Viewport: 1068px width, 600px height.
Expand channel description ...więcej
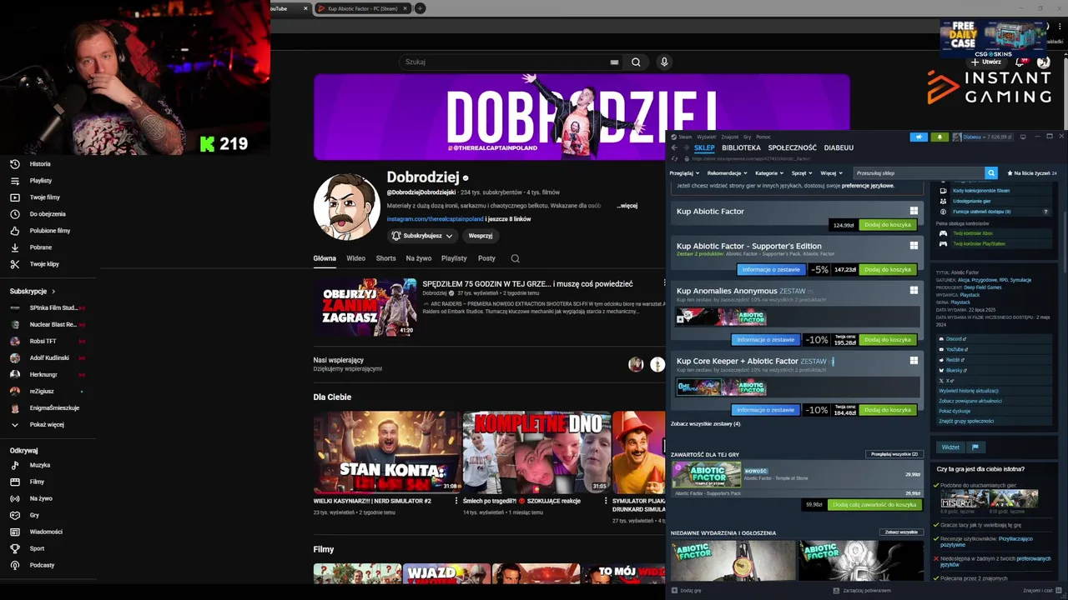pyautogui.click(x=627, y=206)
